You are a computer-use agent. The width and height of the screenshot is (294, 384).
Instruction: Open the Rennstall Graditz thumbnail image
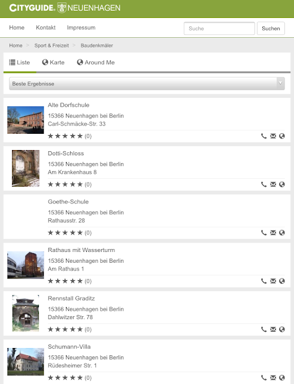click(x=26, y=313)
